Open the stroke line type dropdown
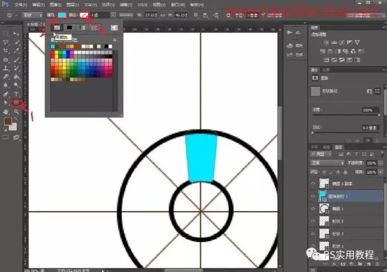This screenshot has width=387, height=272. point(126,15)
